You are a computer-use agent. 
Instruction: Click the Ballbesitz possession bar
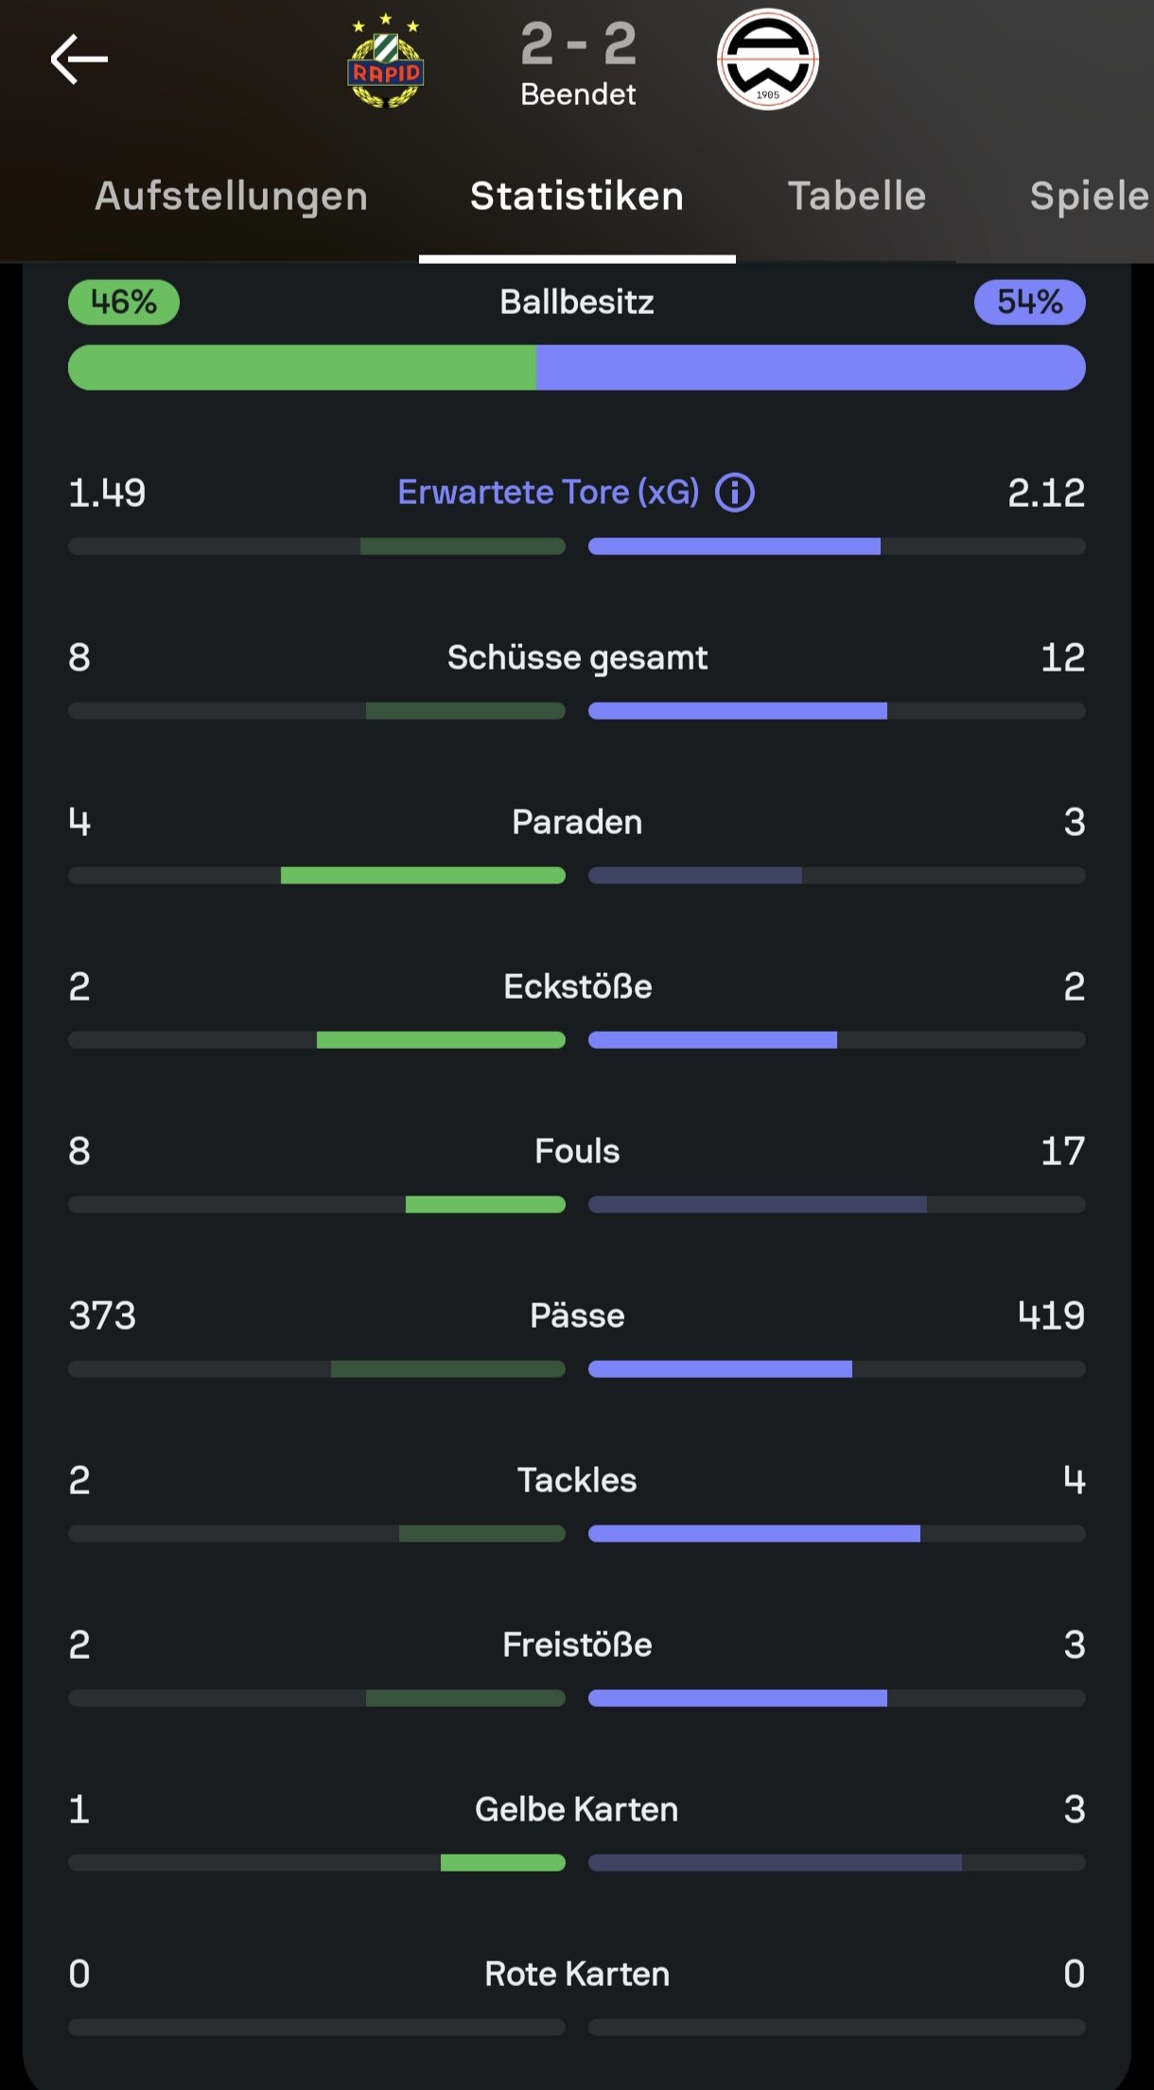coord(577,367)
